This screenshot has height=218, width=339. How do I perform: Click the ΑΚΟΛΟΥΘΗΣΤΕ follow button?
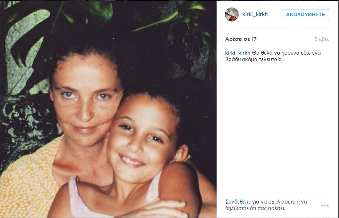[x=305, y=14]
